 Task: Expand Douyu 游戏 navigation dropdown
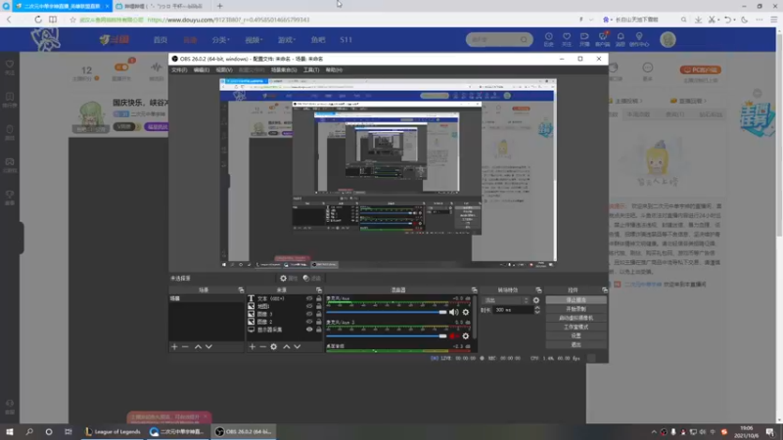click(x=287, y=39)
